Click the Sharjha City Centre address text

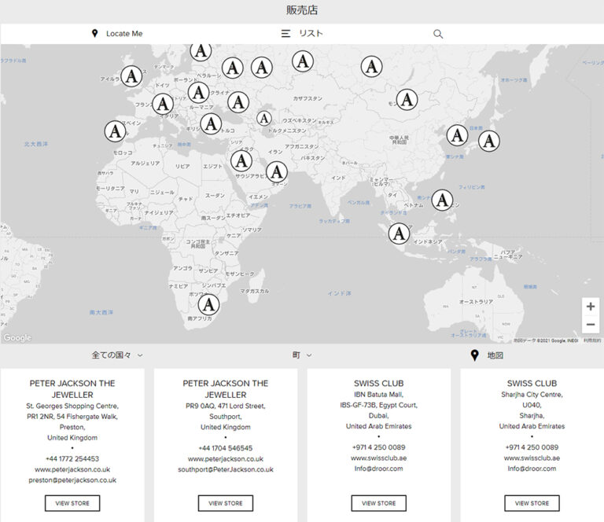(532, 395)
